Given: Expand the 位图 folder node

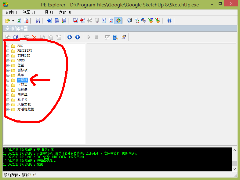Looking at the screenshot, I should pos(8,65).
